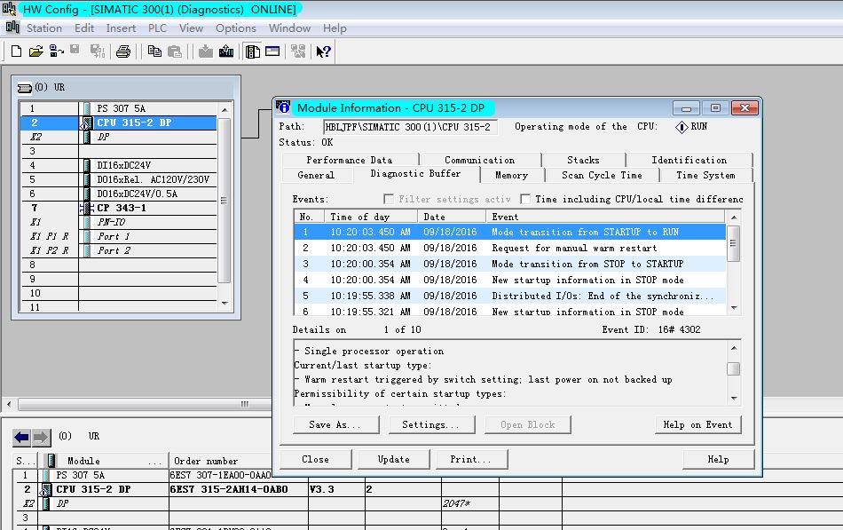This screenshot has width=843, height=530.
Task: Click the CPU RUN mode status icon
Action: (681, 127)
